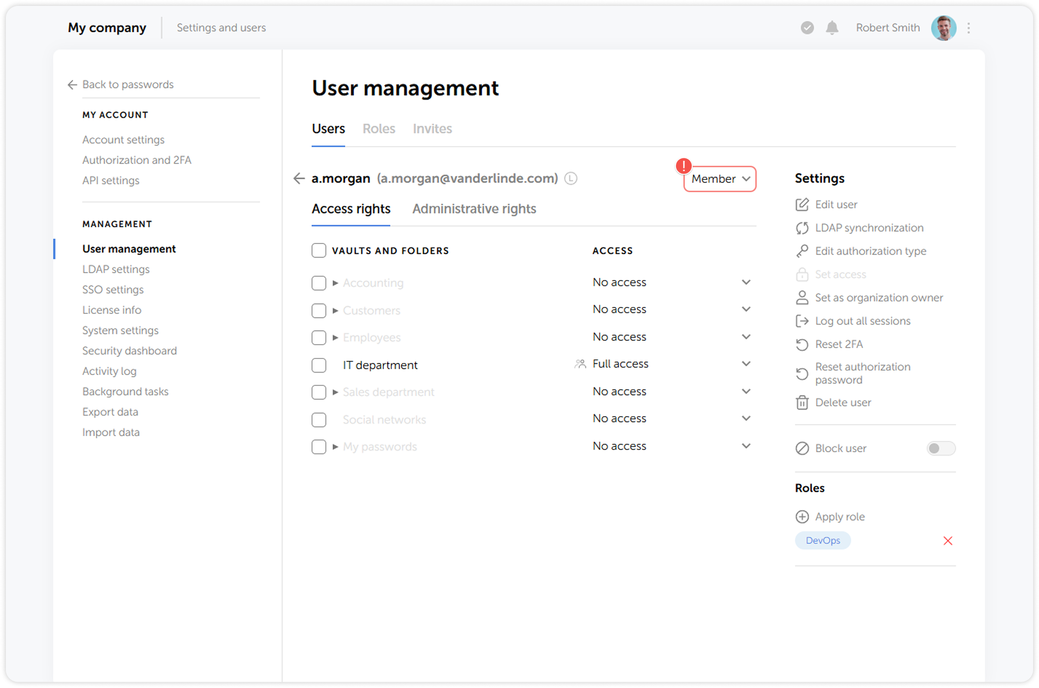Click the Delete user trash icon
Viewport: 1039px width, 688px height.
[802, 402]
